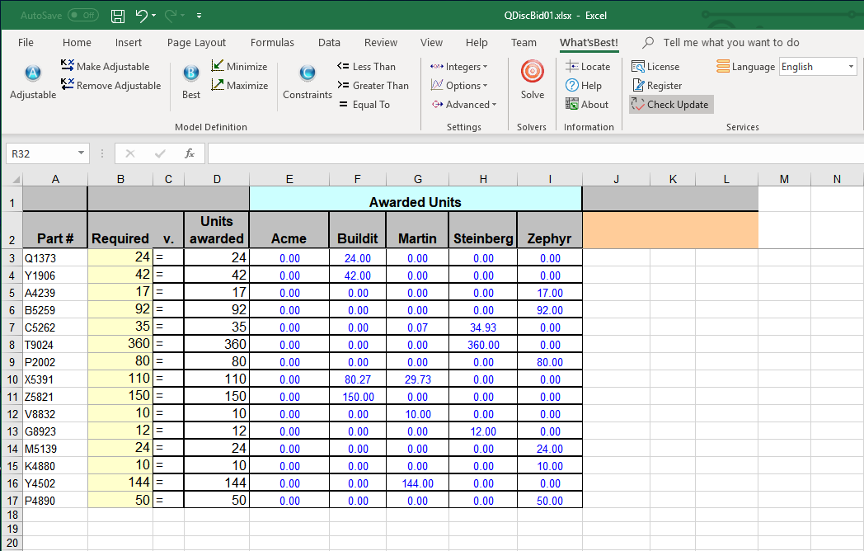864x551 pixels.
Task: Click the Insert Function fx icon
Action: click(x=190, y=153)
